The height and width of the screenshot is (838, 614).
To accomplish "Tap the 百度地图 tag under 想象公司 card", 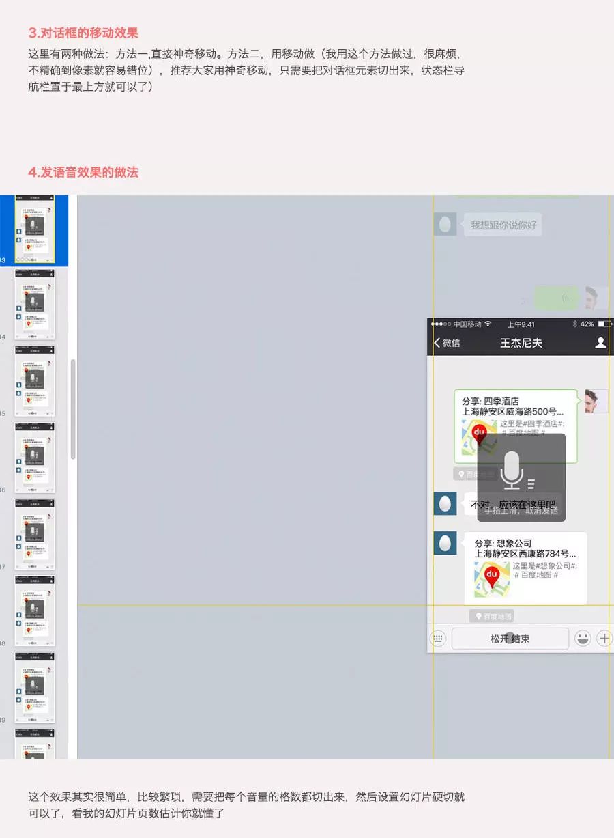I will coord(491,617).
